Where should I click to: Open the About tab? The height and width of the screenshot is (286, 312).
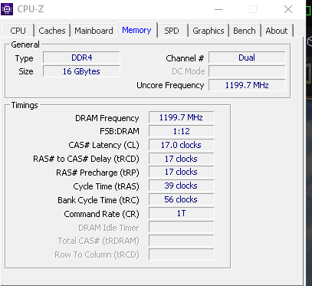[x=277, y=31]
